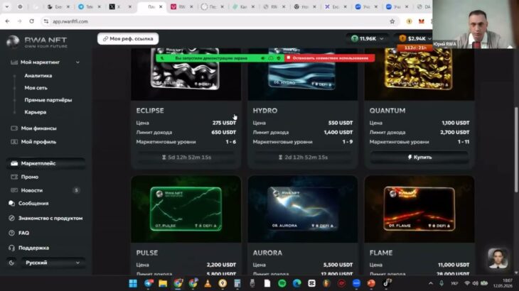Copy my referral link button
The image size is (519, 291).
click(128, 38)
